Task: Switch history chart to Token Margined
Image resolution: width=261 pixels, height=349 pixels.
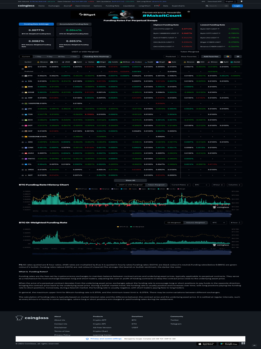Action: [156, 185]
